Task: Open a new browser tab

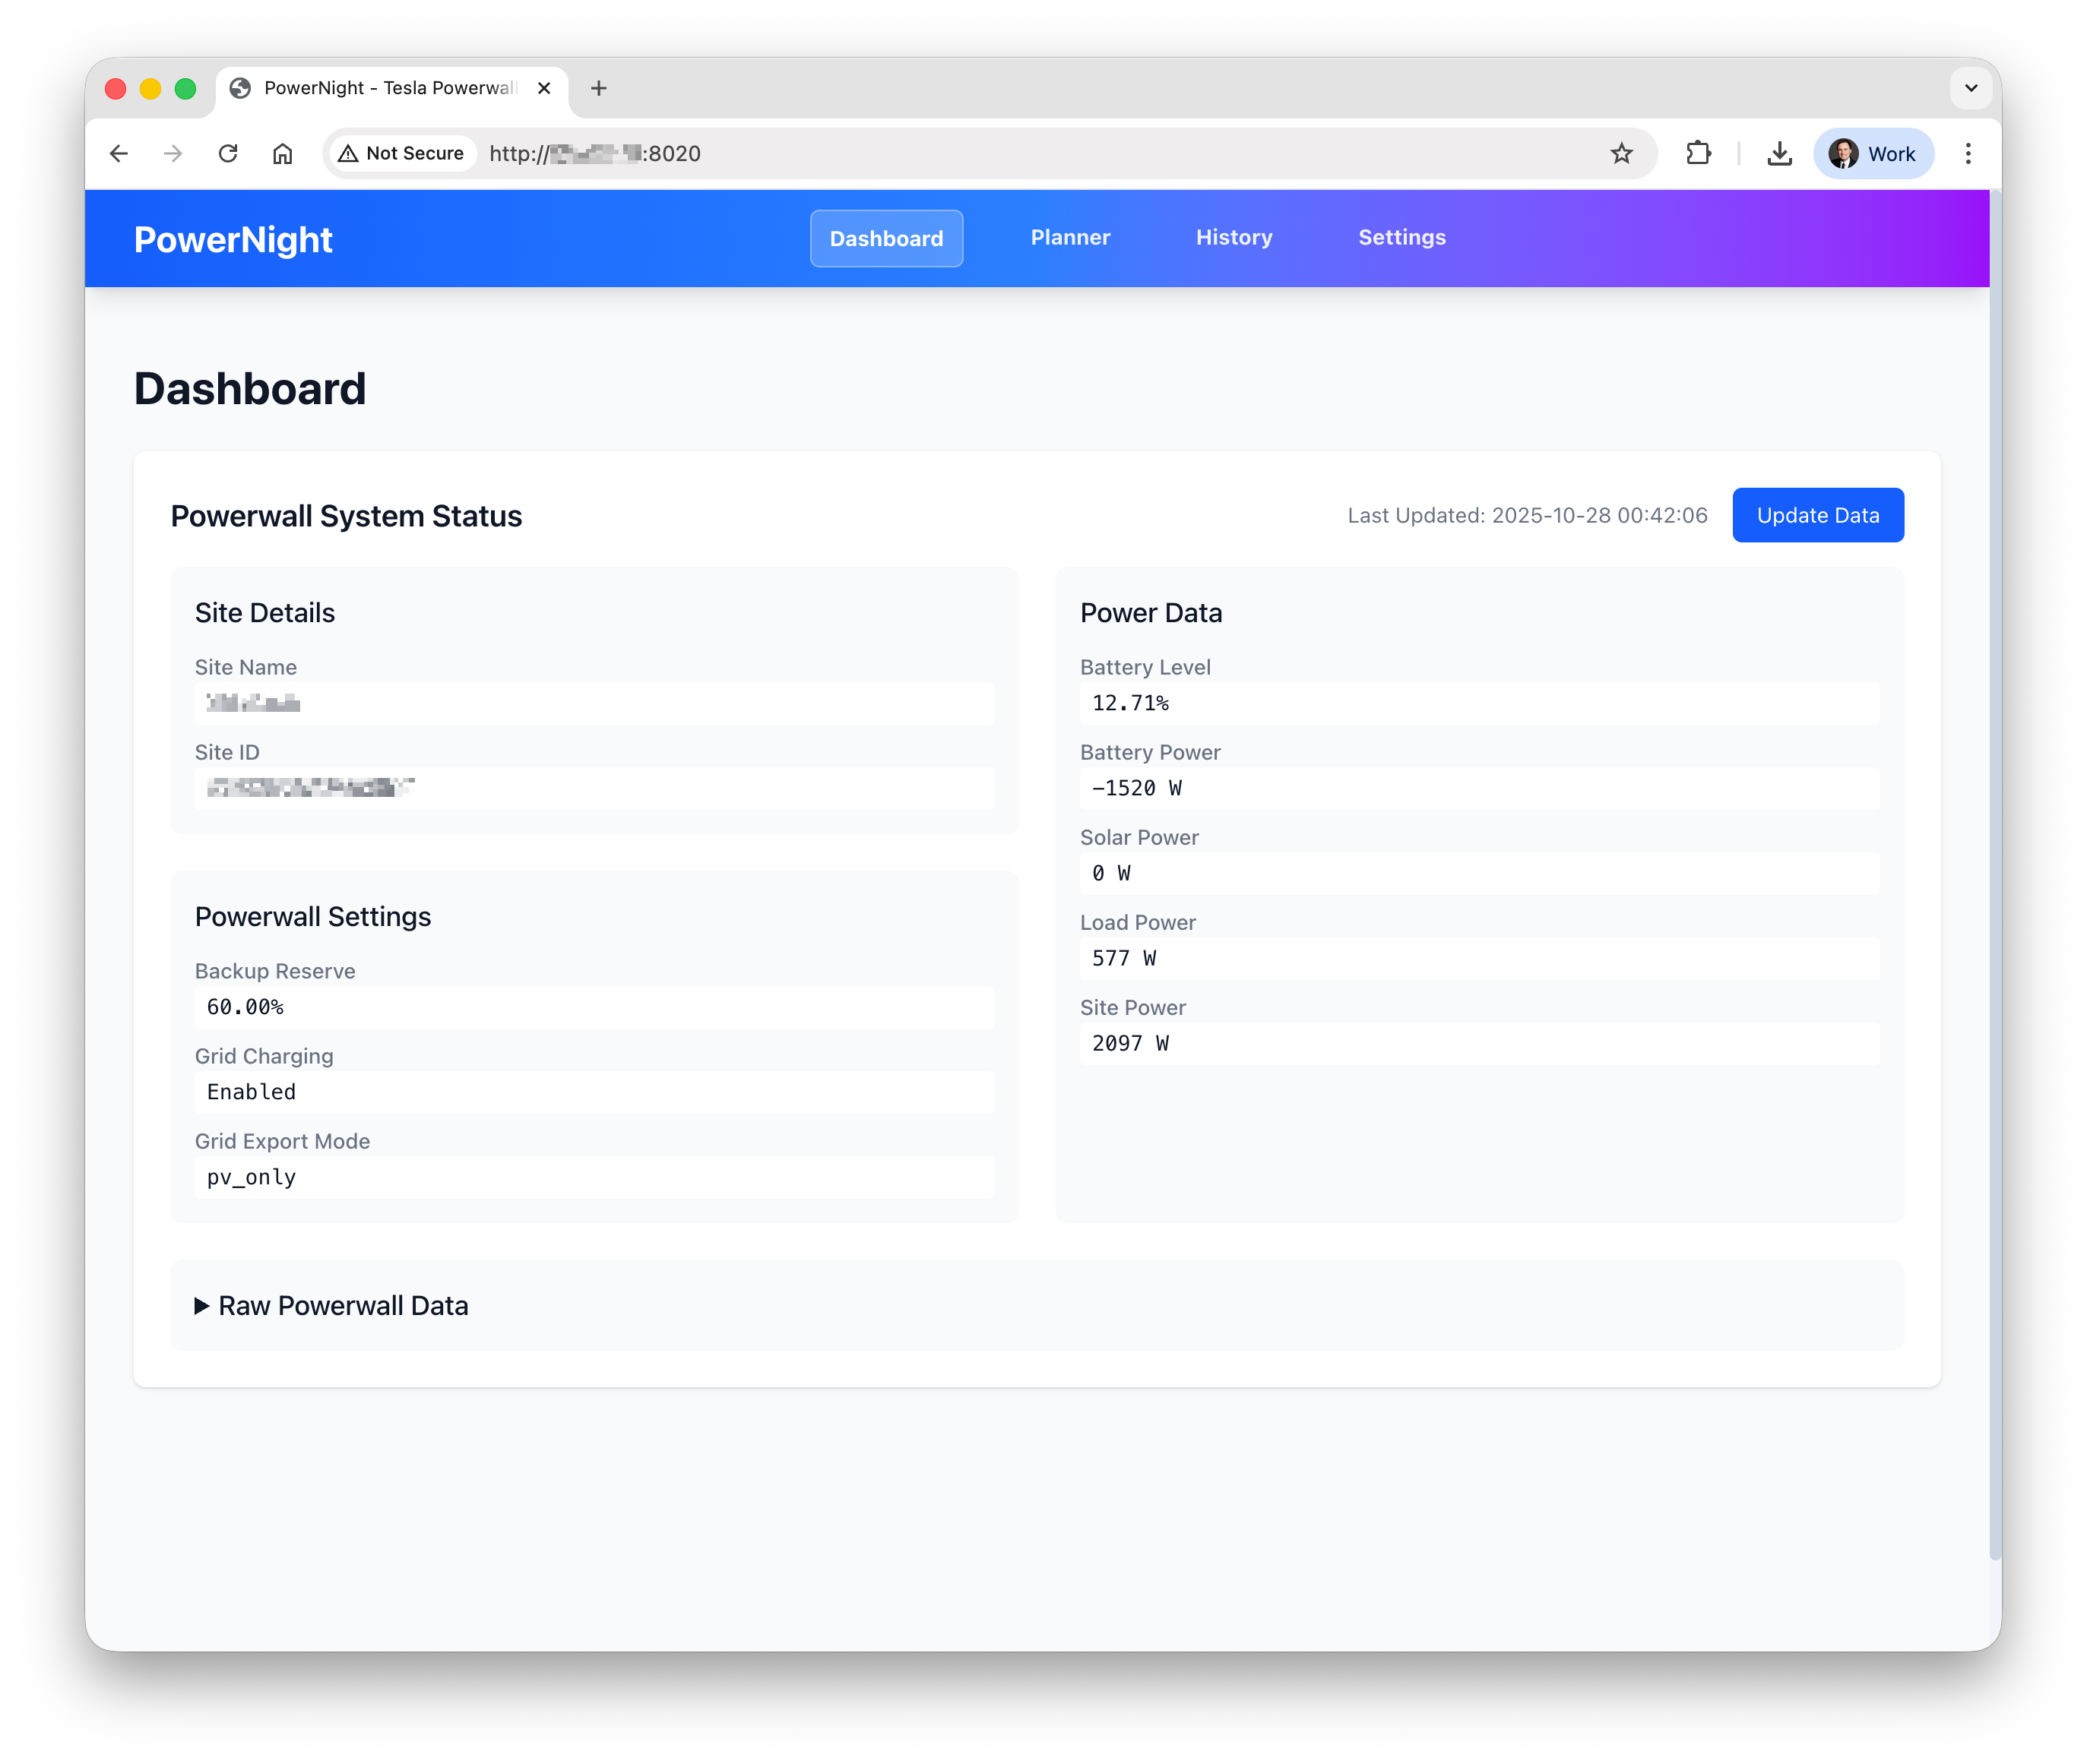Action: [598, 88]
